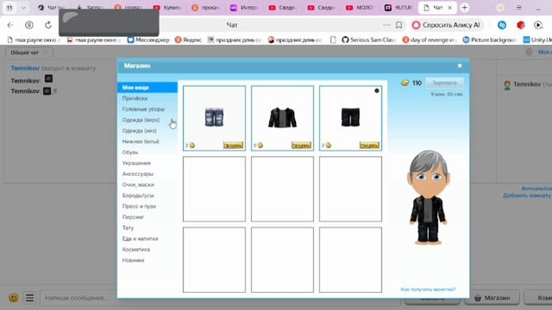Open the Украшения category

click(x=136, y=164)
